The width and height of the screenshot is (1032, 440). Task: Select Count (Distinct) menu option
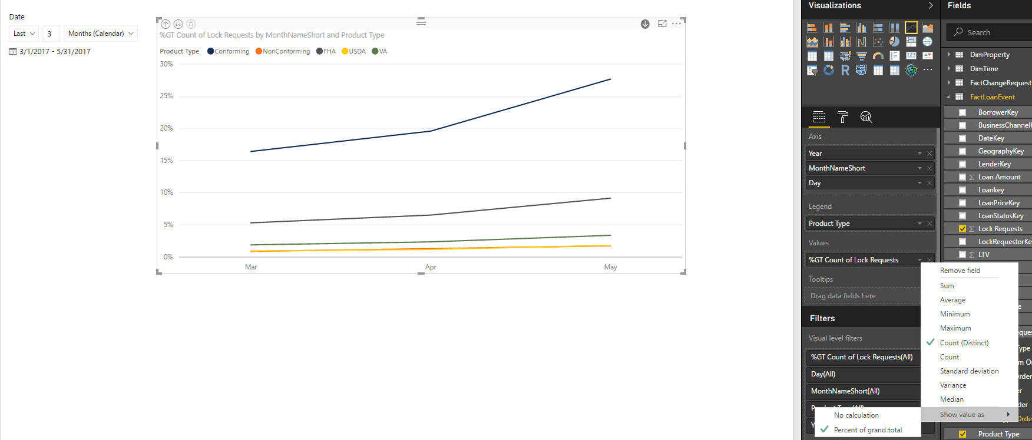coord(964,343)
